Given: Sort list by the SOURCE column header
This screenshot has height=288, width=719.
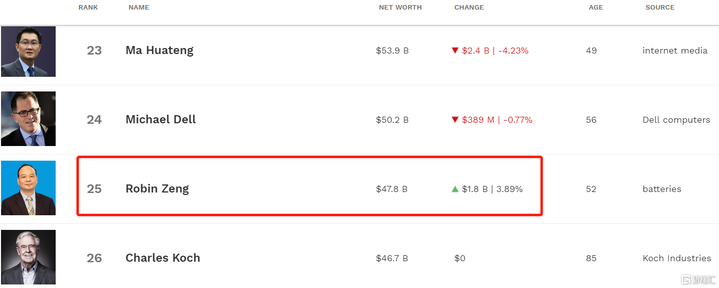Looking at the screenshot, I should 660,8.
